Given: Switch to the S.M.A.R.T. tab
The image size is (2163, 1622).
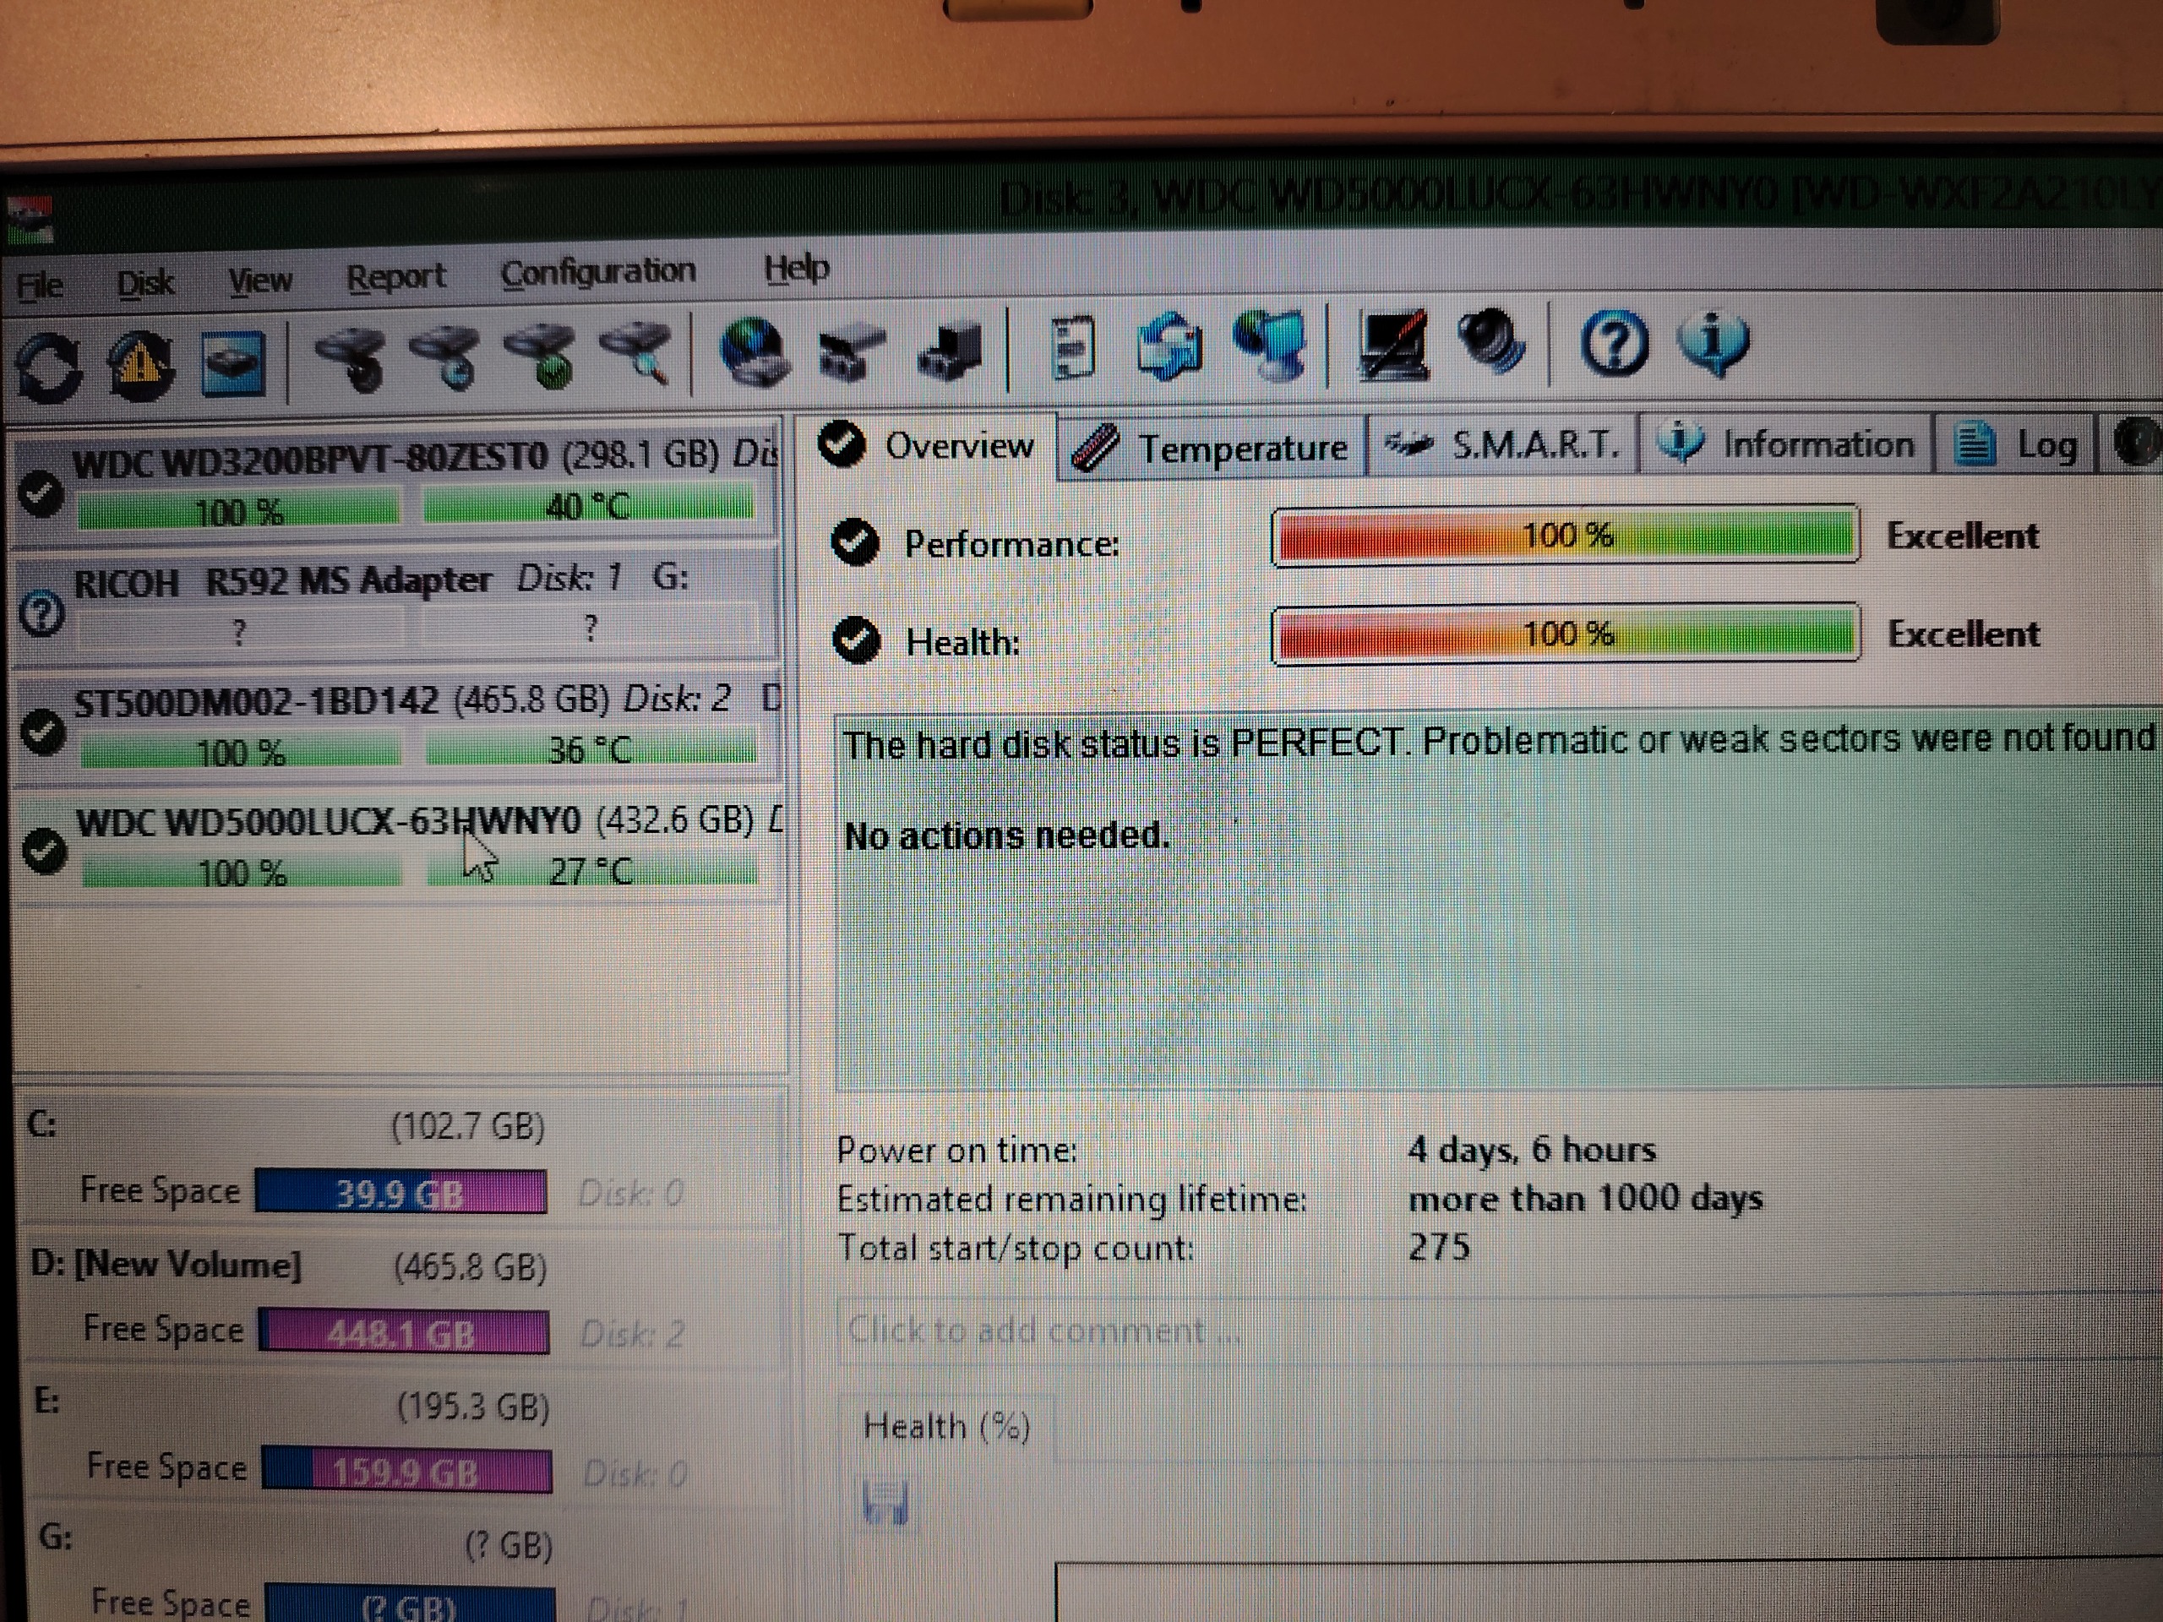Looking at the screenshot, I should click(1503, 446).
